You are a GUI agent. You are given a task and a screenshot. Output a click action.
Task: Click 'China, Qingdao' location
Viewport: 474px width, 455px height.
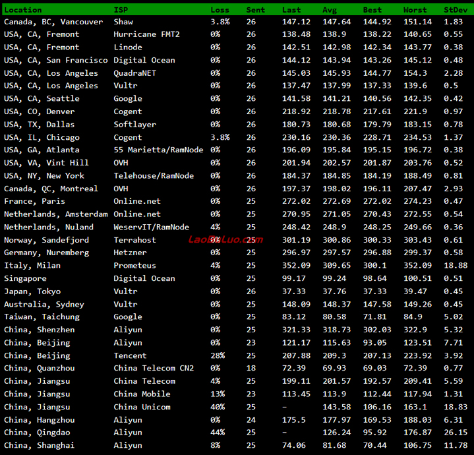(x=37, y=433)
